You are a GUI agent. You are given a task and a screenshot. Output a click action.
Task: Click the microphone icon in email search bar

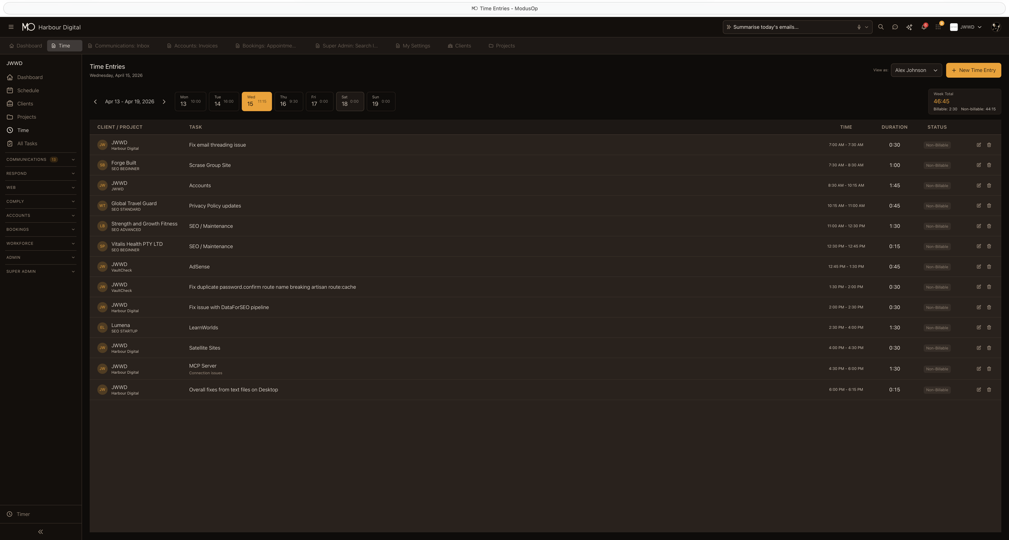pyautogui.click(x=858, y=27)
